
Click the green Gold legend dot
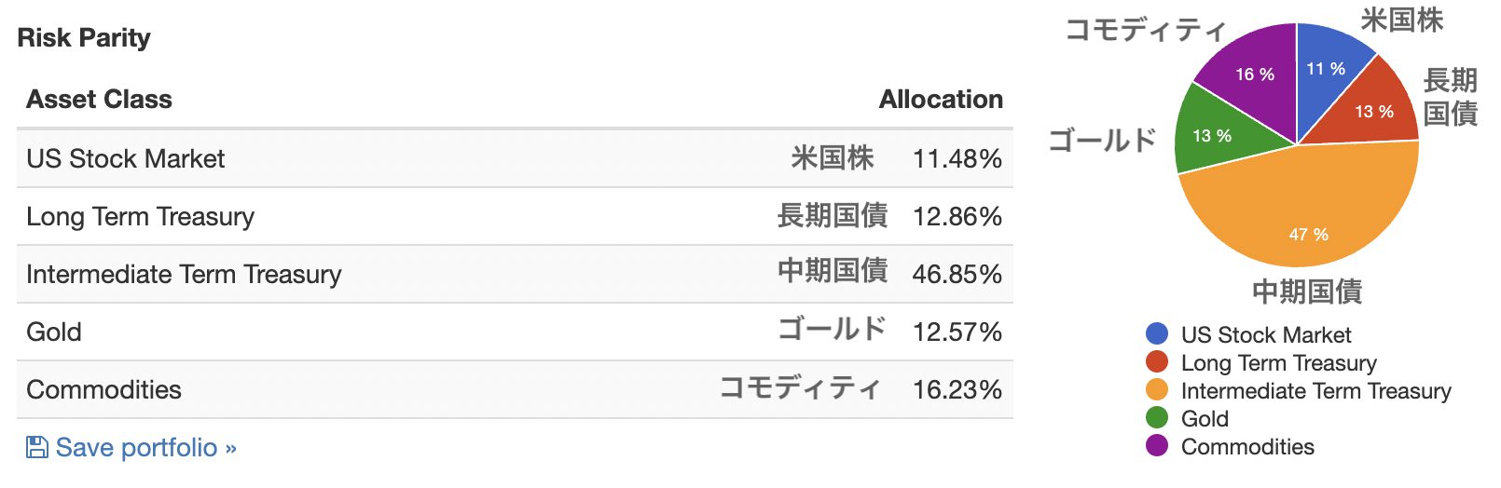point(1157,417)
